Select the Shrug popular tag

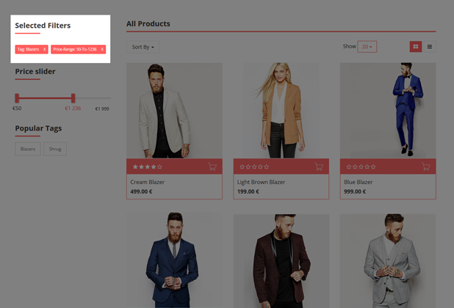[x=55, y=149]
